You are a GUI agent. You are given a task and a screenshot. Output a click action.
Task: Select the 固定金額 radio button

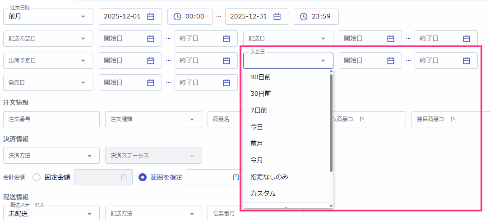click(x=37, y=177)
